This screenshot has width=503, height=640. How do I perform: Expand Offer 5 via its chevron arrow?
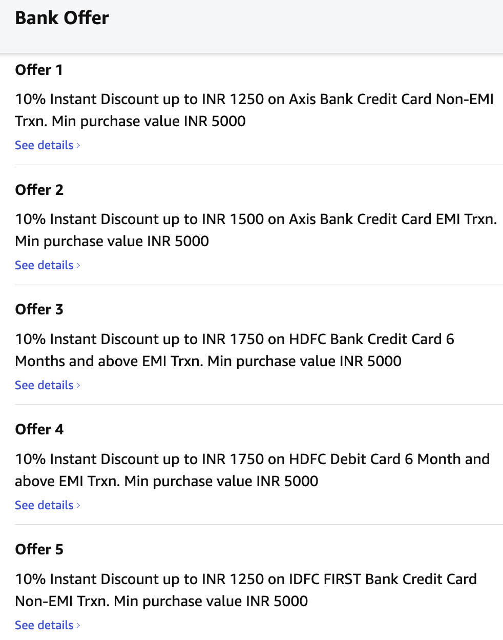coord(78,626)
